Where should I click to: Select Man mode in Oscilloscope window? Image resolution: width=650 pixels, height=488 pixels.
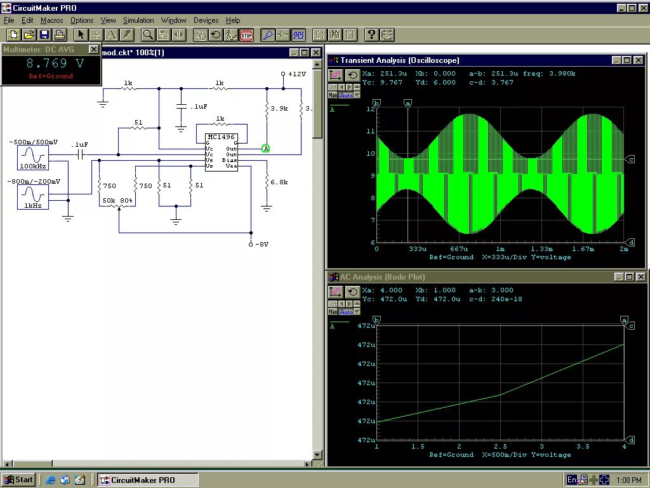click(333, 95)
